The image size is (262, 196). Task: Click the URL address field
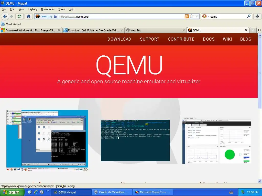point(121,17)
